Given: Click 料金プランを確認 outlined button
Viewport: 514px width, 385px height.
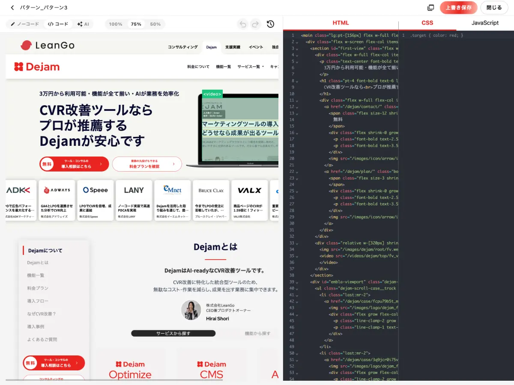Looking at the screenshot, I should click(x=147, y=164).
